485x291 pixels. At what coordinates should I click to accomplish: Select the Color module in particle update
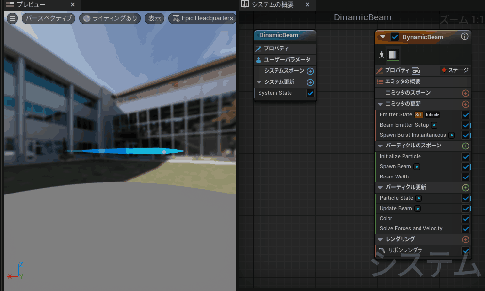(x=386, y=218)
